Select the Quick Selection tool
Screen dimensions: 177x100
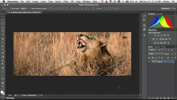point(2,27)
